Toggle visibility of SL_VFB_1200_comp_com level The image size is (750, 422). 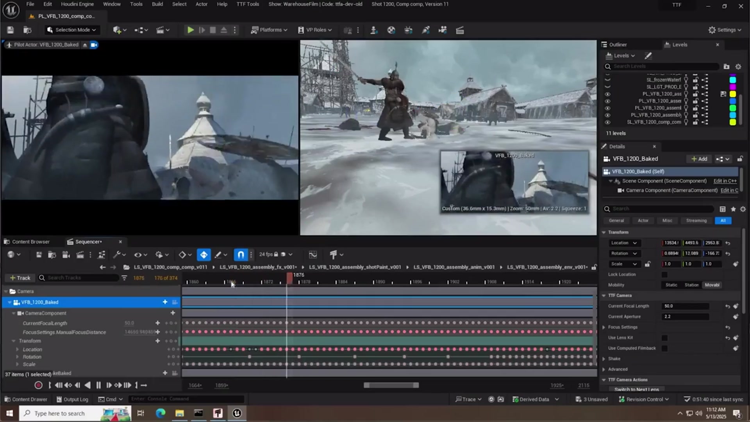point(607,122)
